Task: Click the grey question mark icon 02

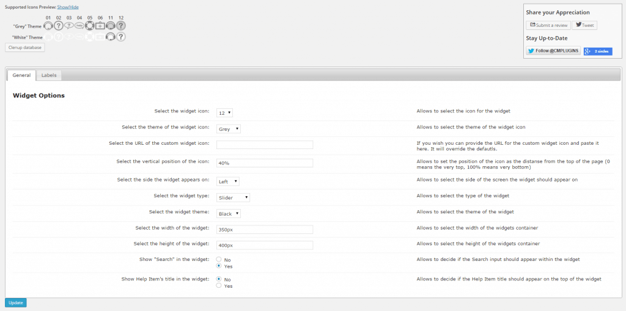Action: pos(59,26)
